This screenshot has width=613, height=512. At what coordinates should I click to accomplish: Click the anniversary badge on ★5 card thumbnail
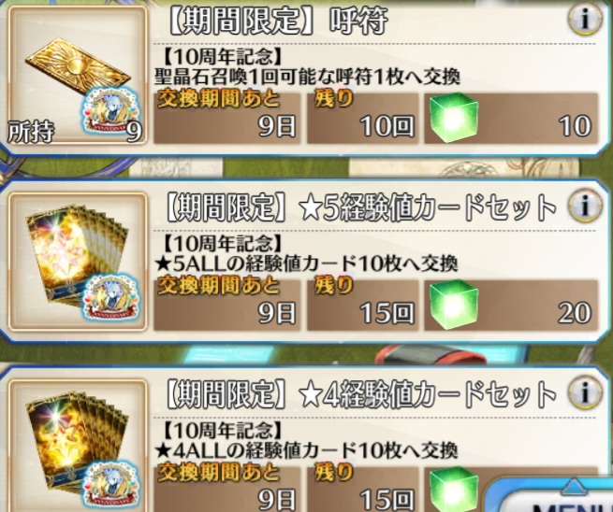click(x=111, y=298)
